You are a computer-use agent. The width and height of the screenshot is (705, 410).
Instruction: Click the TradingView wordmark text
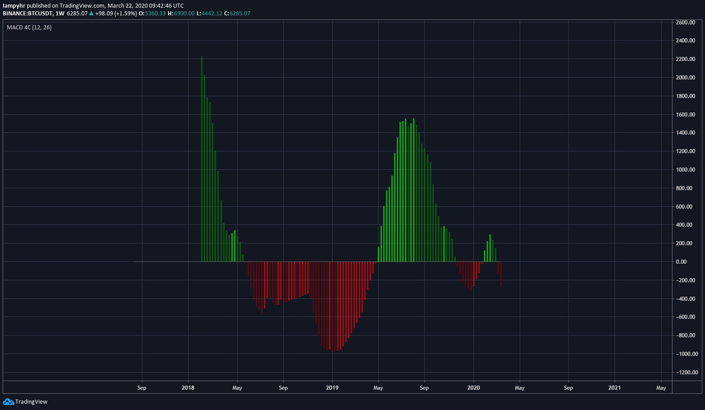(31, 402)
